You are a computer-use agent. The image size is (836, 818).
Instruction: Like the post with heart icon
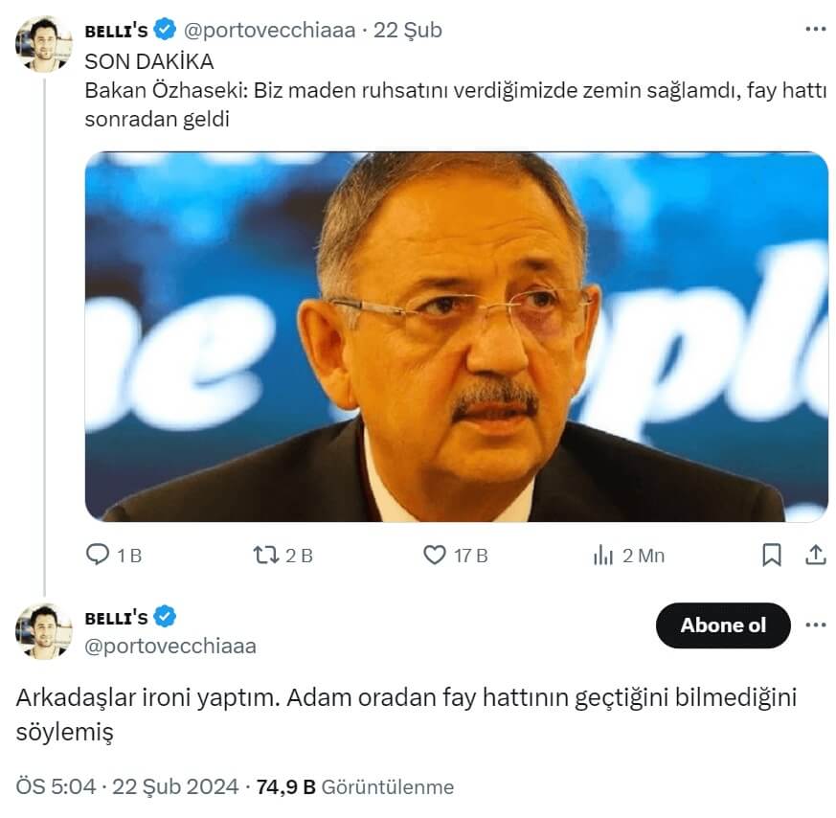[435, 555]
